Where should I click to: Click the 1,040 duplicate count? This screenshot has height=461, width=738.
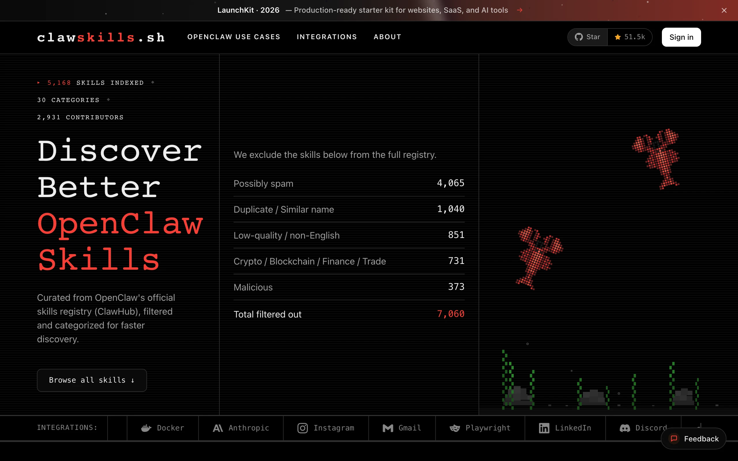(450, 209)
